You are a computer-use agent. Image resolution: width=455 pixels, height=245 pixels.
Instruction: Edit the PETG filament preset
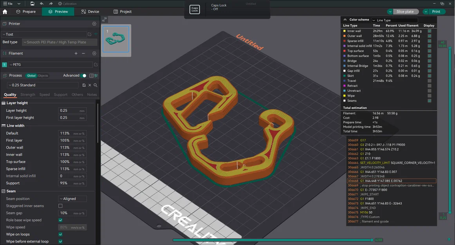click(96, 65)
